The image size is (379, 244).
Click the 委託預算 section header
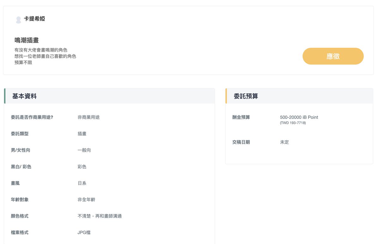point(299,96)
